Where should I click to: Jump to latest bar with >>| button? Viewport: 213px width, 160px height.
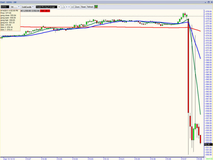coord(72,7)
